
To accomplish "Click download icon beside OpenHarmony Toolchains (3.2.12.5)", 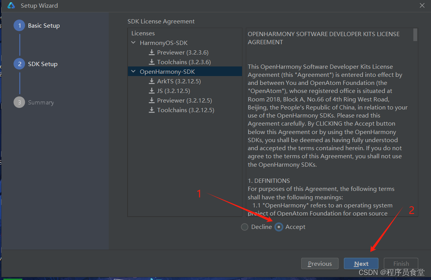I will [151, 110].
